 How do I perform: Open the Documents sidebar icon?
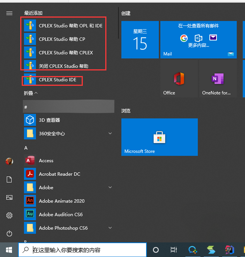tap(9, 179)
